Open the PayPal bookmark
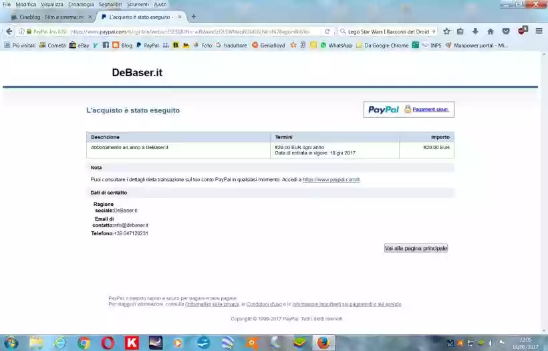 click(148, 45)
